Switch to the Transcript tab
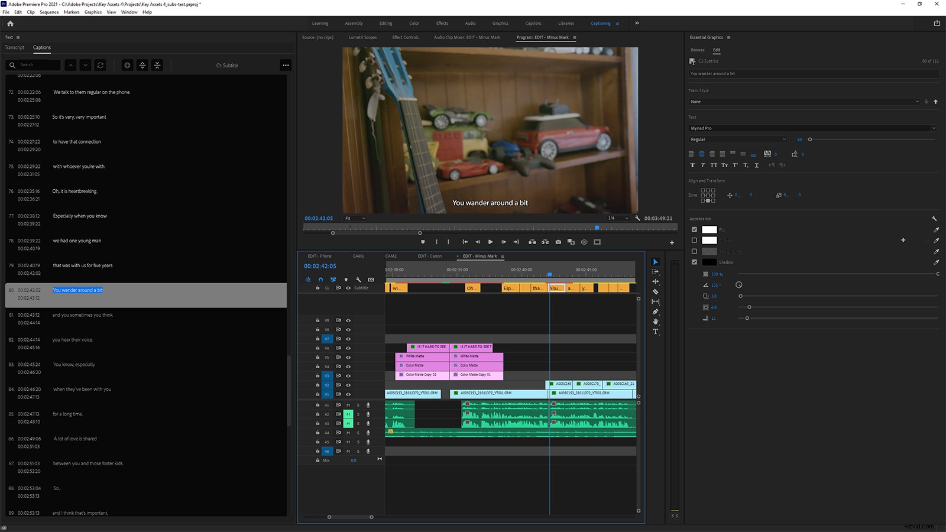The image size is (946, 532). (x=14, y=47)
